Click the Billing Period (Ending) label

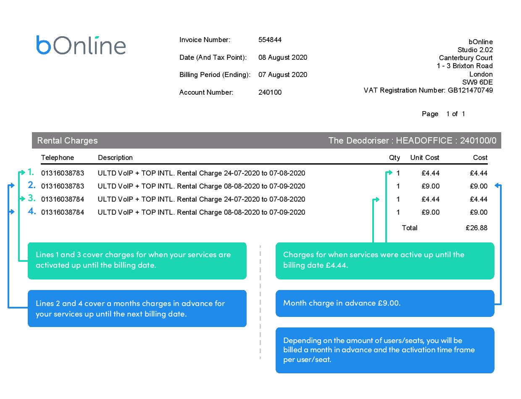(x=215, y=75)
